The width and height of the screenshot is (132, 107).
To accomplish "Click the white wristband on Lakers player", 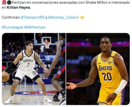I will (121, 87).
